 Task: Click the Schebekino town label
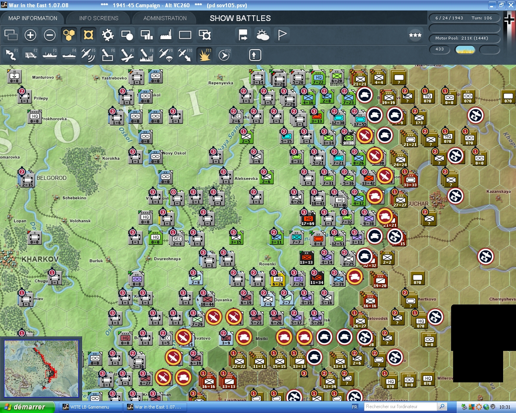(x=74, y=198)
